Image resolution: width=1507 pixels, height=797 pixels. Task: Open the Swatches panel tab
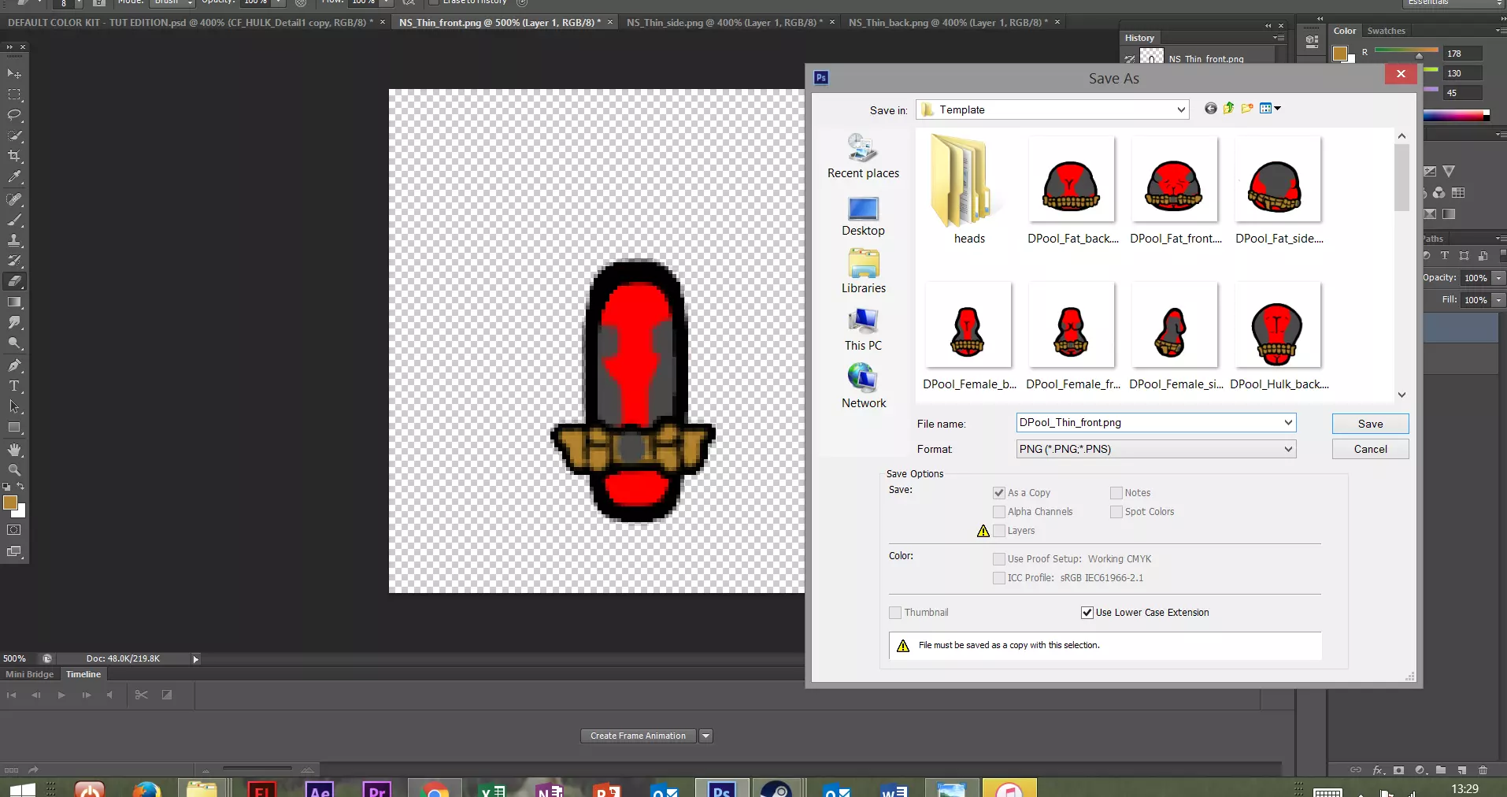pyautogui.click(x=1386, y=31)
